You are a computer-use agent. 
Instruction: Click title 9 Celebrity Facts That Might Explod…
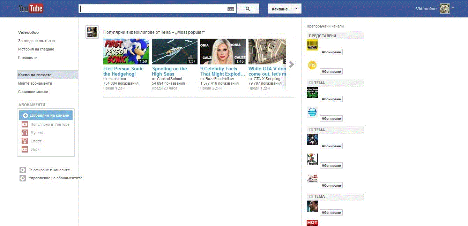coord(223,71)
